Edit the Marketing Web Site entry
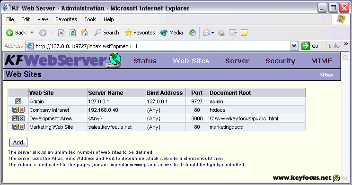Screen dimensions: 352x185 click(15, 127)
